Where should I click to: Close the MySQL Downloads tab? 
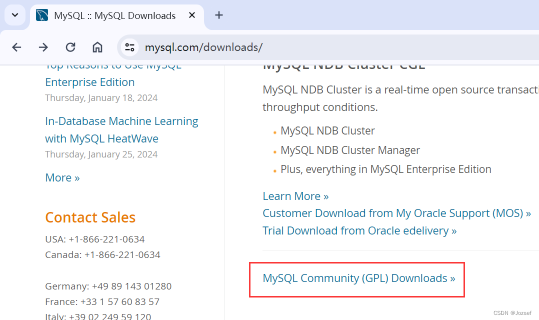(x=192, y=15)
